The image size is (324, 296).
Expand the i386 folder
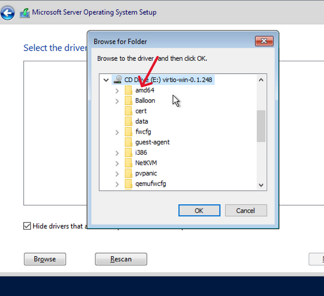click(x=117, y=153)
